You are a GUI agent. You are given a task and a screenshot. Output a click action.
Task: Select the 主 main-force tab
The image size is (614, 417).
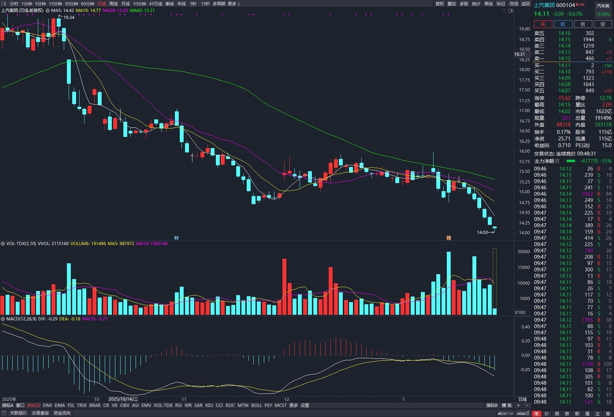coord(598,413)
